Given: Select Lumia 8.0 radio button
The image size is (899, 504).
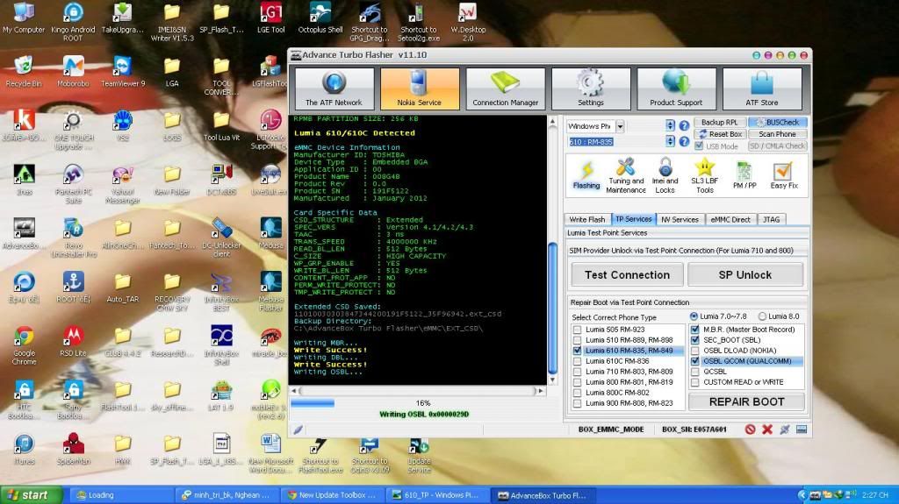Looking at the screenshot, I should pyautogui.click(x=763, y=316).
